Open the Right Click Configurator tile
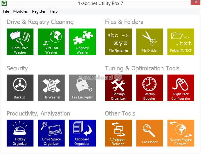The image size is (201, 154). (181, 88)
